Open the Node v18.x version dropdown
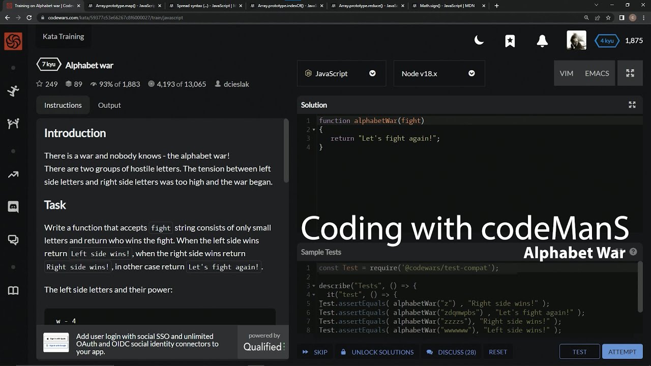Viewport: 651px width, 366px height. pyautogui.click(x=439, y=74)
